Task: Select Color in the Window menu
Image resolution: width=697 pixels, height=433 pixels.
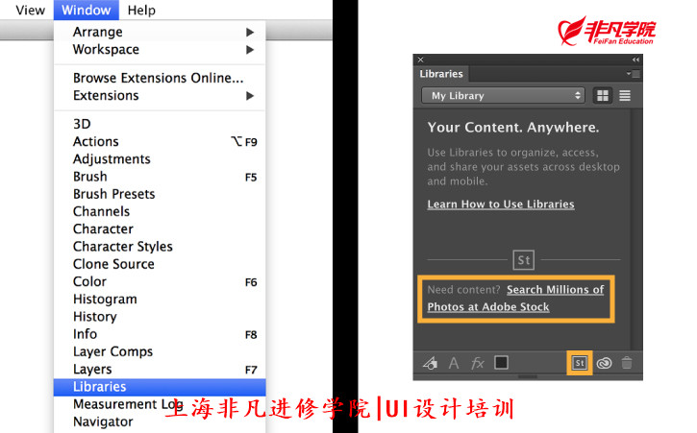Action: coord(160,281)
